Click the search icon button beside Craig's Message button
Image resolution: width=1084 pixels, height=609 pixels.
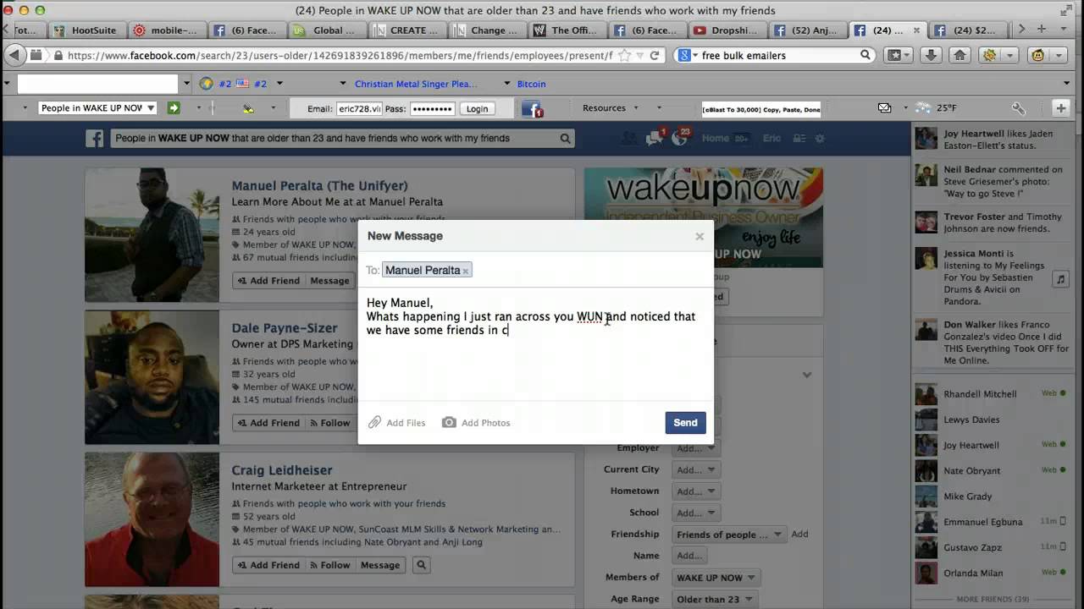[421, 565]
